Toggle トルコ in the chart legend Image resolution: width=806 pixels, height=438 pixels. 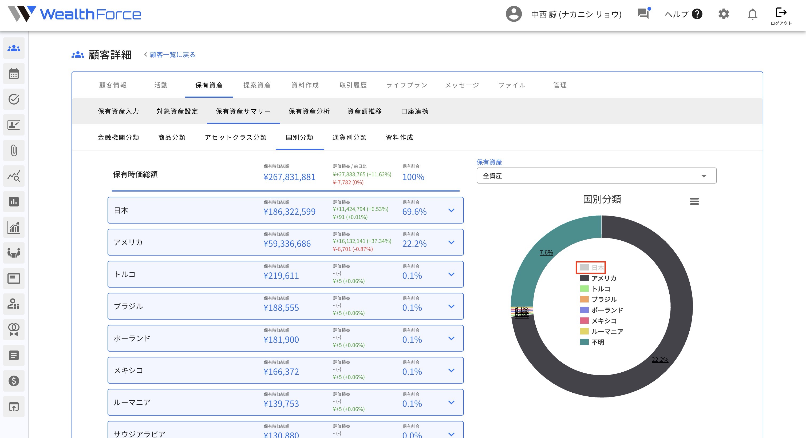click(x=595, y=289)
